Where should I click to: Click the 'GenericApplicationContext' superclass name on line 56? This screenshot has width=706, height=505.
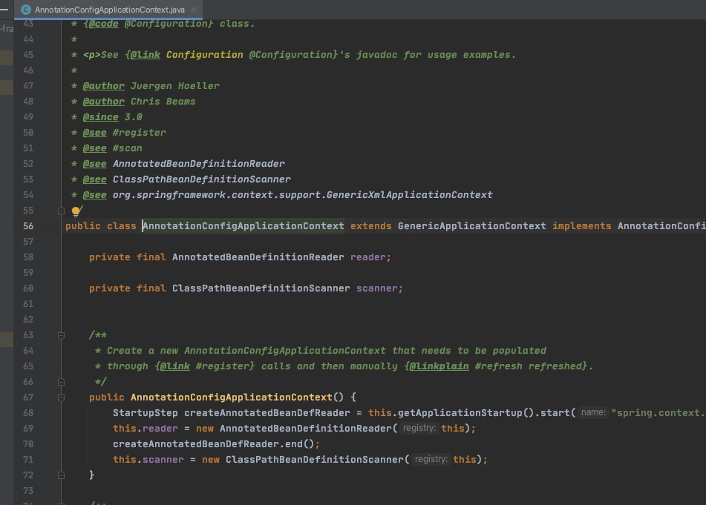click(x=471, y=225)
